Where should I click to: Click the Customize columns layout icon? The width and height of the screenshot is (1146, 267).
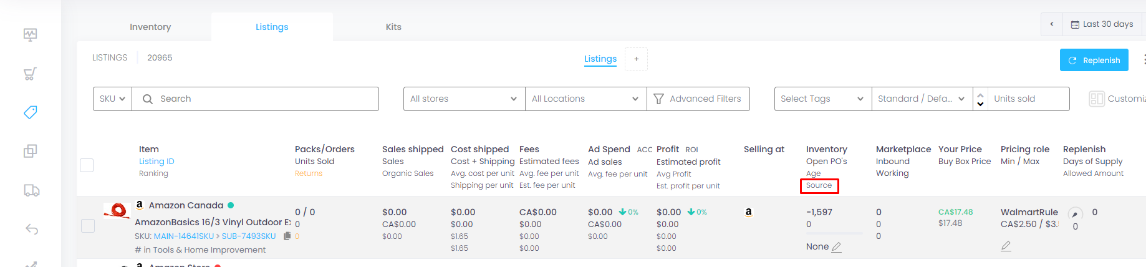tap(1096, 99)
